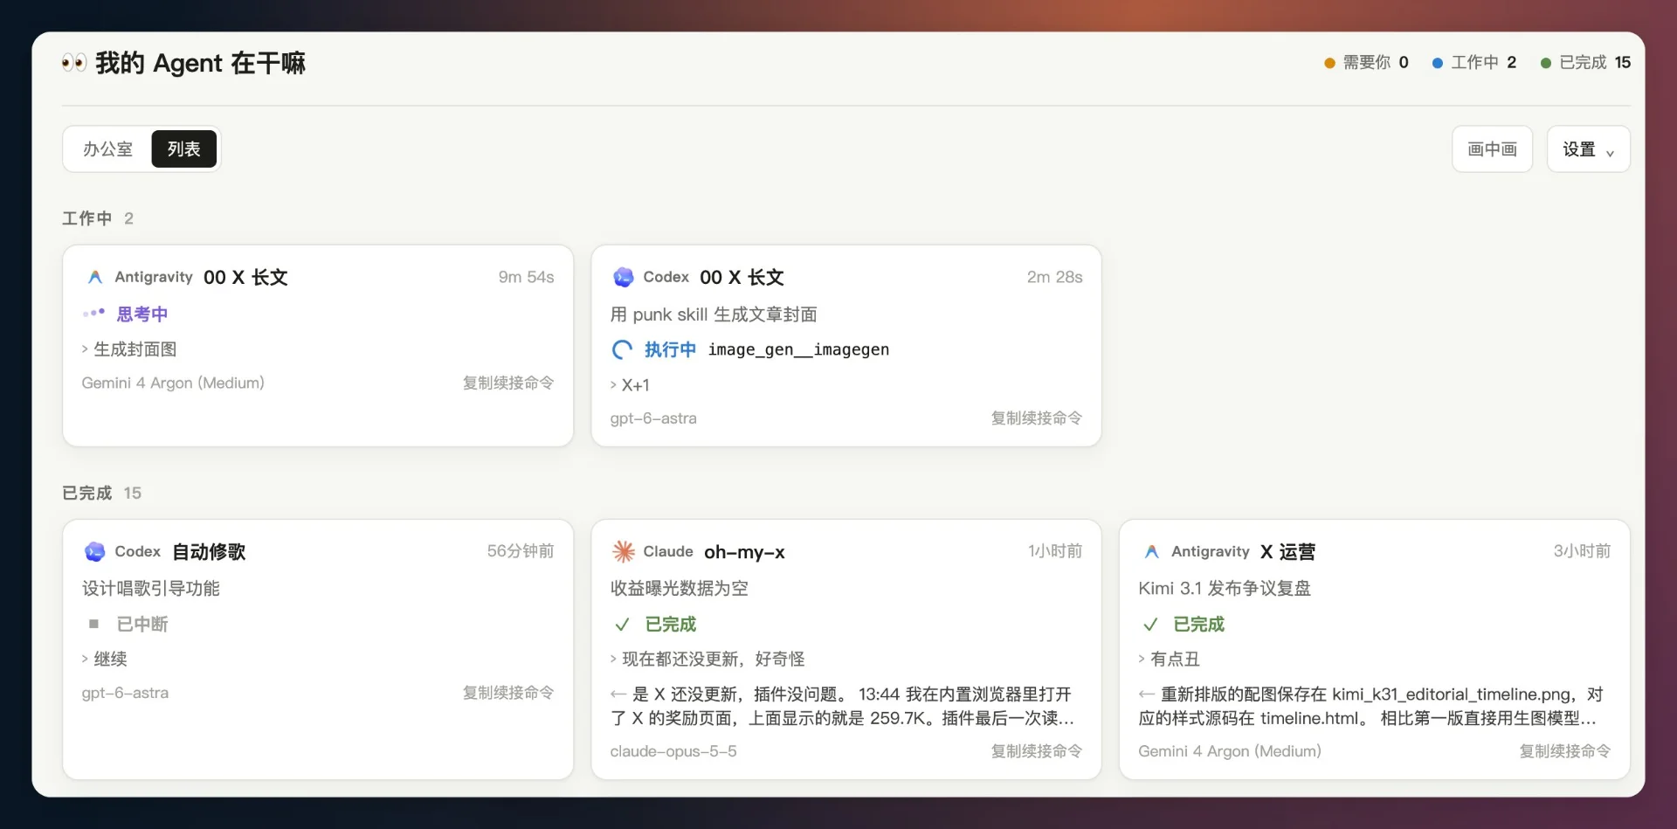
Task: Click Gemini 4 Argon label on 00 X 长文 card
Action: [x=173, y=383]
